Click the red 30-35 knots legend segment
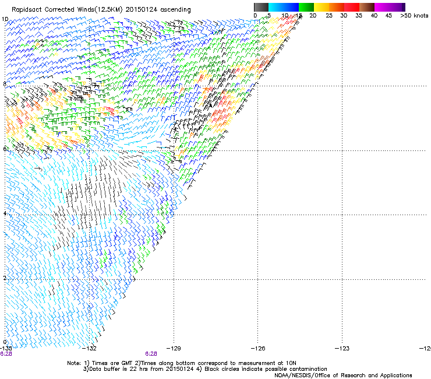Screen dimensions: 431x379 (x=352, y=7)
